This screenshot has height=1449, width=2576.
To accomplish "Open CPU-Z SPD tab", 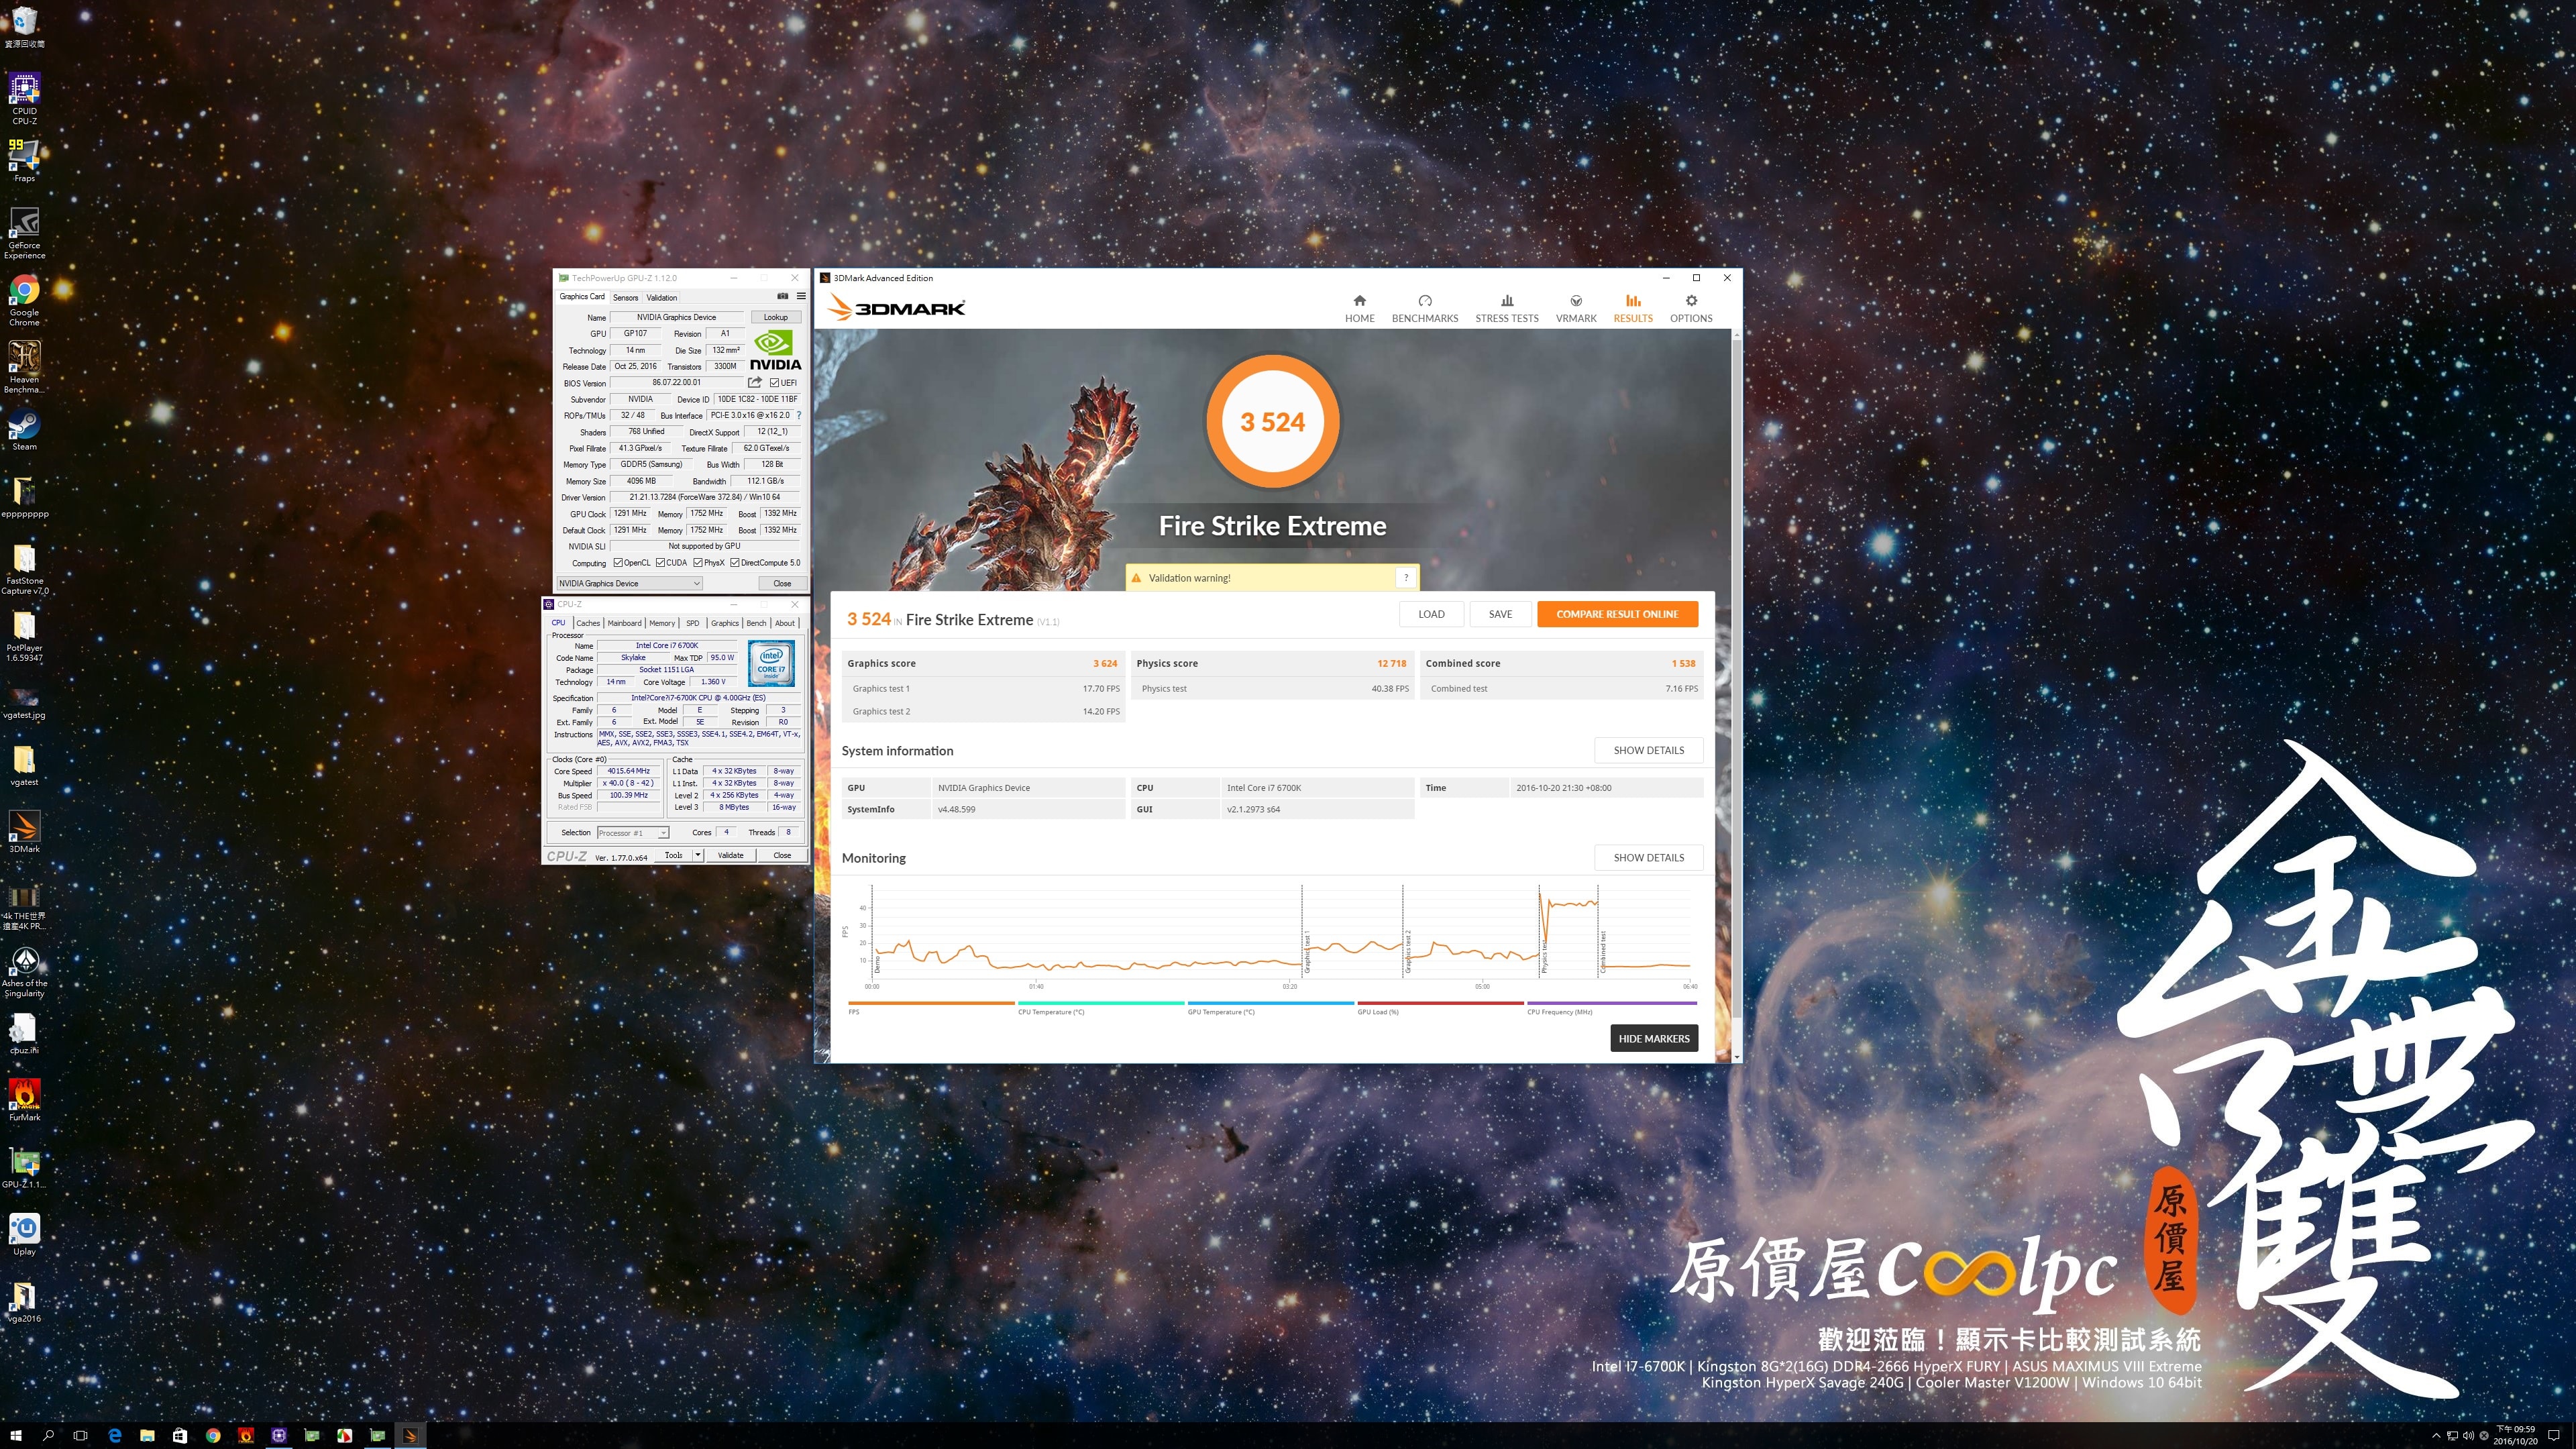I will 692,622.
